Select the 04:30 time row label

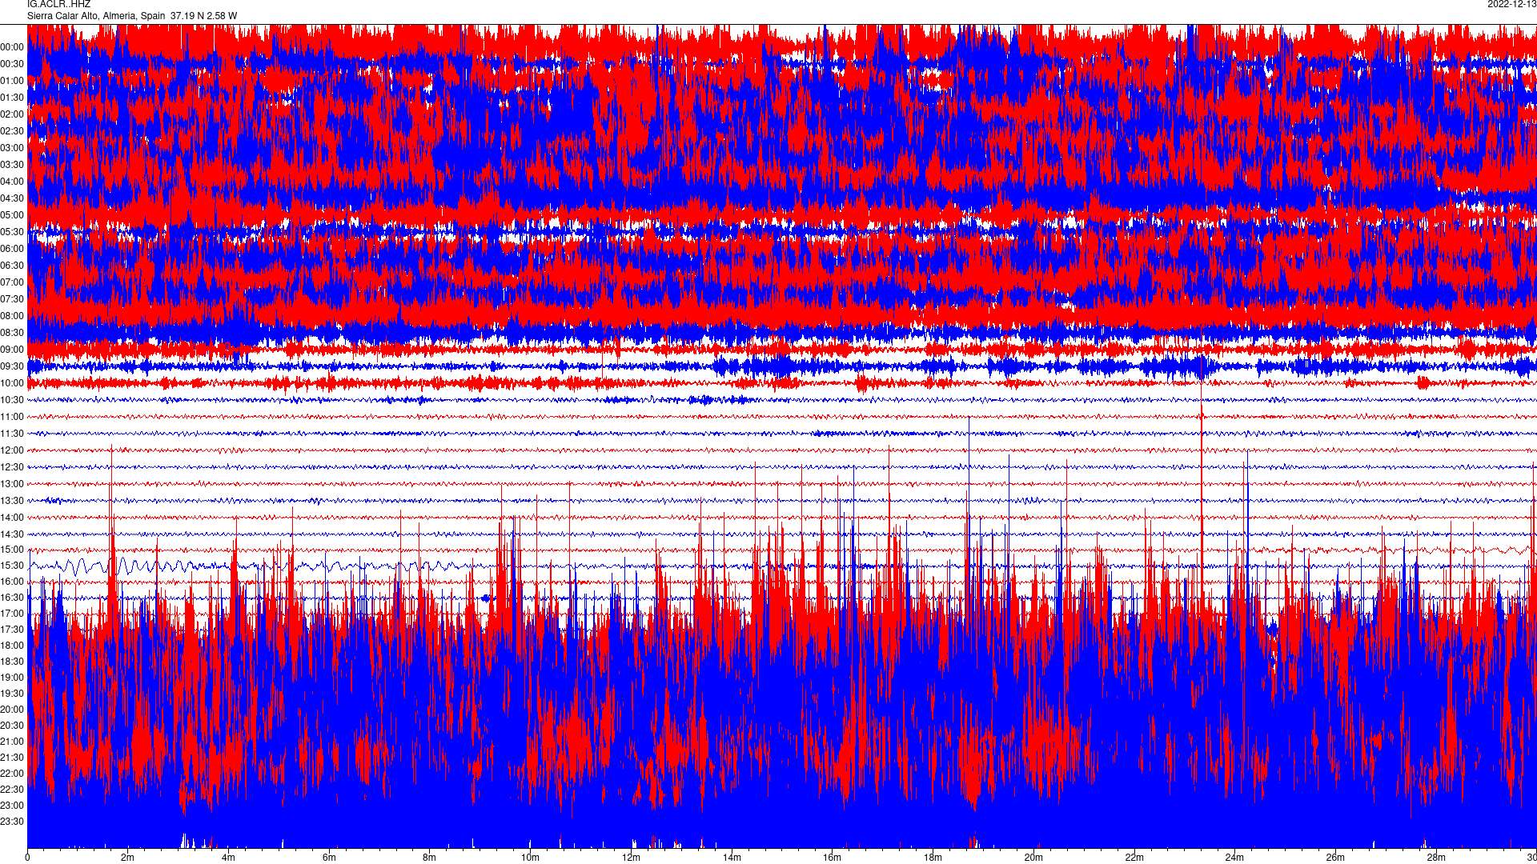[x=12, y=198]
